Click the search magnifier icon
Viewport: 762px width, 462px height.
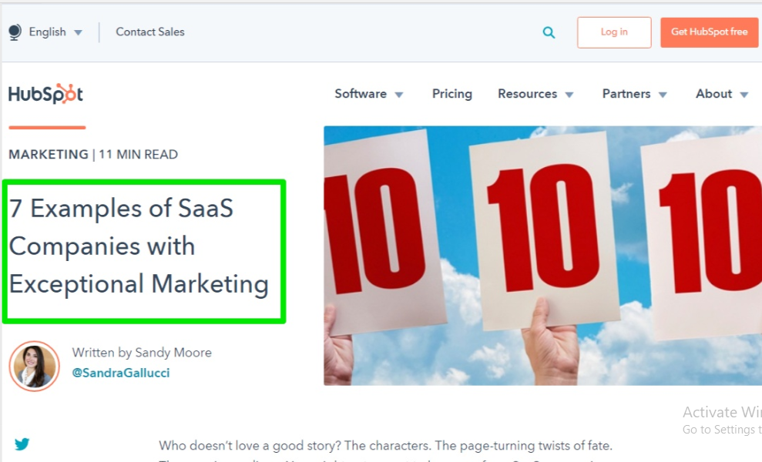pyautogui.click(x=549, y=32)
